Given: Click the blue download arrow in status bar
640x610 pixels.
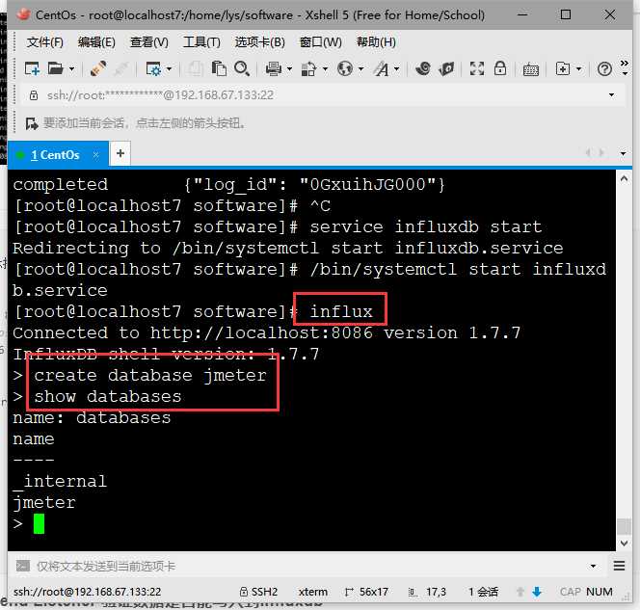Looking at the screenshot, I should 537,592.
